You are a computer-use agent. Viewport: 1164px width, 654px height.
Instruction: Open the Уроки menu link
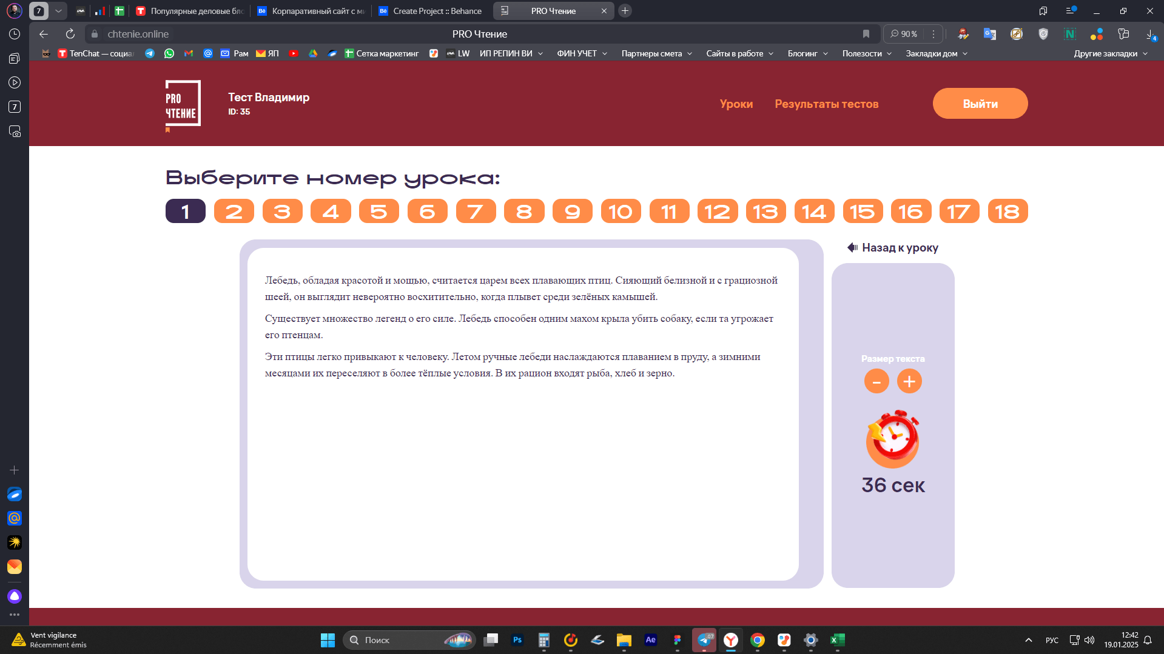736,104
